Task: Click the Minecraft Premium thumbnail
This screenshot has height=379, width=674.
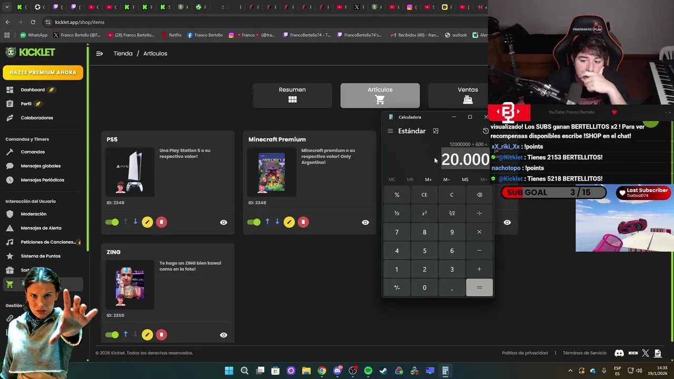Action: [272, 172]
